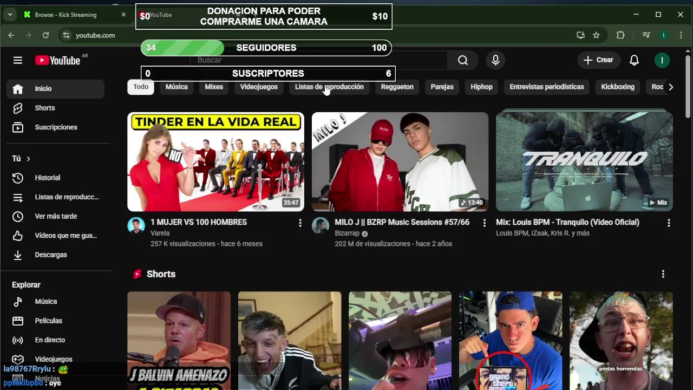Select the Todo filter chip
The height and width of the screenshot is (390, 693).
141,87
